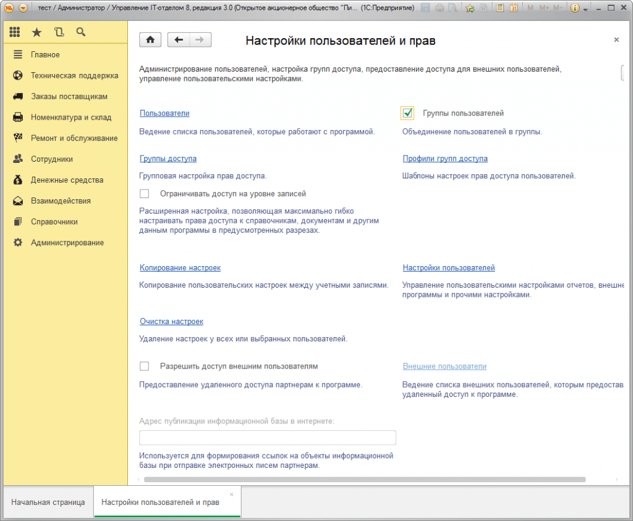Click the M- memory button
633x521 pixels.
click(558, 7)
